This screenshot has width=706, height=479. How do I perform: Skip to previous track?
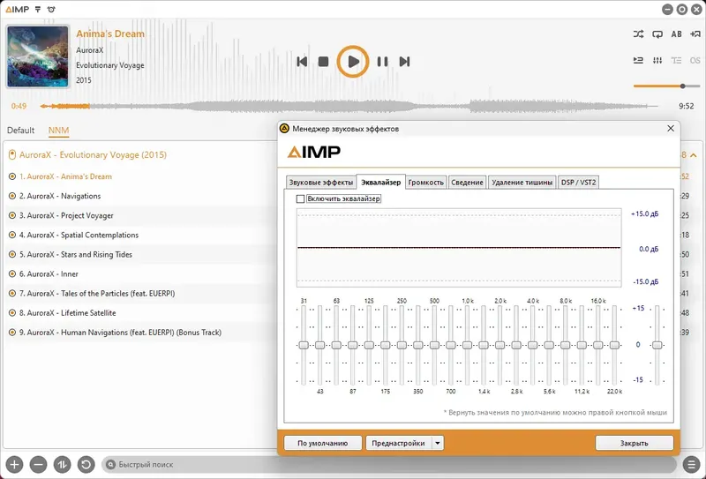click(302, 62)
